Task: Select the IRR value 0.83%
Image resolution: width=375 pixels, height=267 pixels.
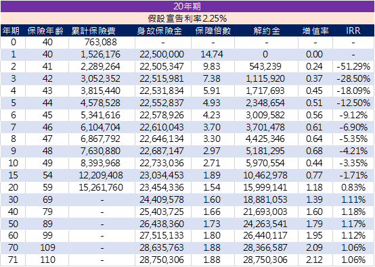Action: coord(353,188)
